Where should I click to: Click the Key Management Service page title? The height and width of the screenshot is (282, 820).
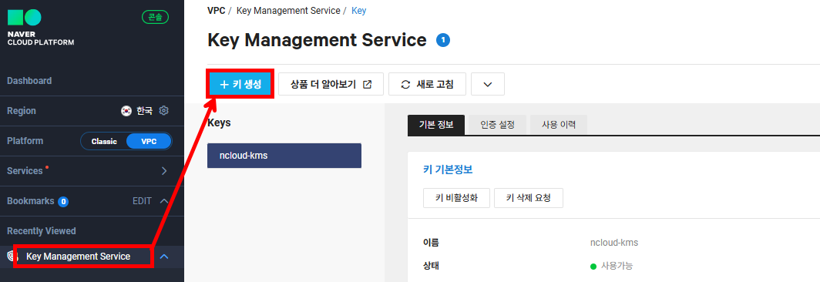point(317,40)
